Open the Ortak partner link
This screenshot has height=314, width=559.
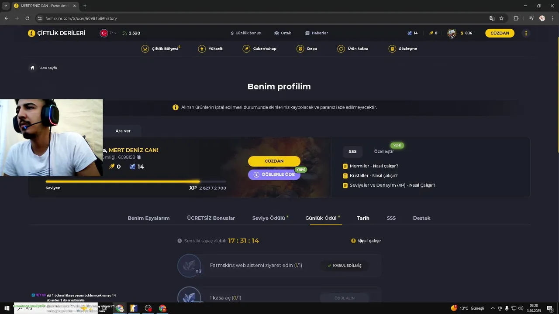[x=283, y=33]
